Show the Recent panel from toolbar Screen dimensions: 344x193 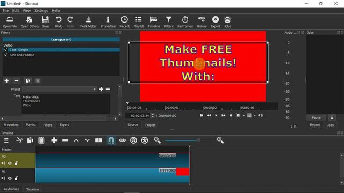pos(124,22)
